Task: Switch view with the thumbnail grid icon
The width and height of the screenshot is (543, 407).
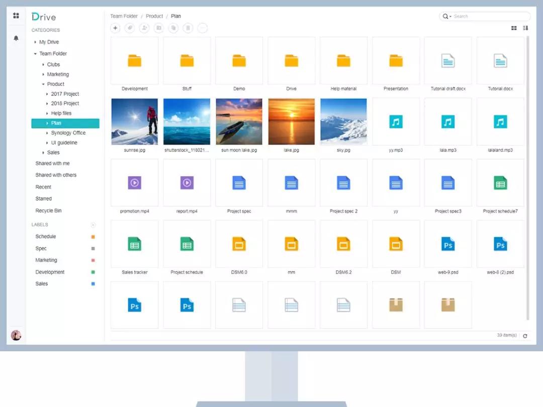Action: tap(514, 28)
